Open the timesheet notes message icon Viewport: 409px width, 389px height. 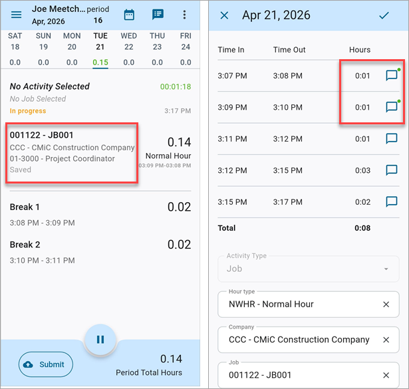tap(158, 15)
